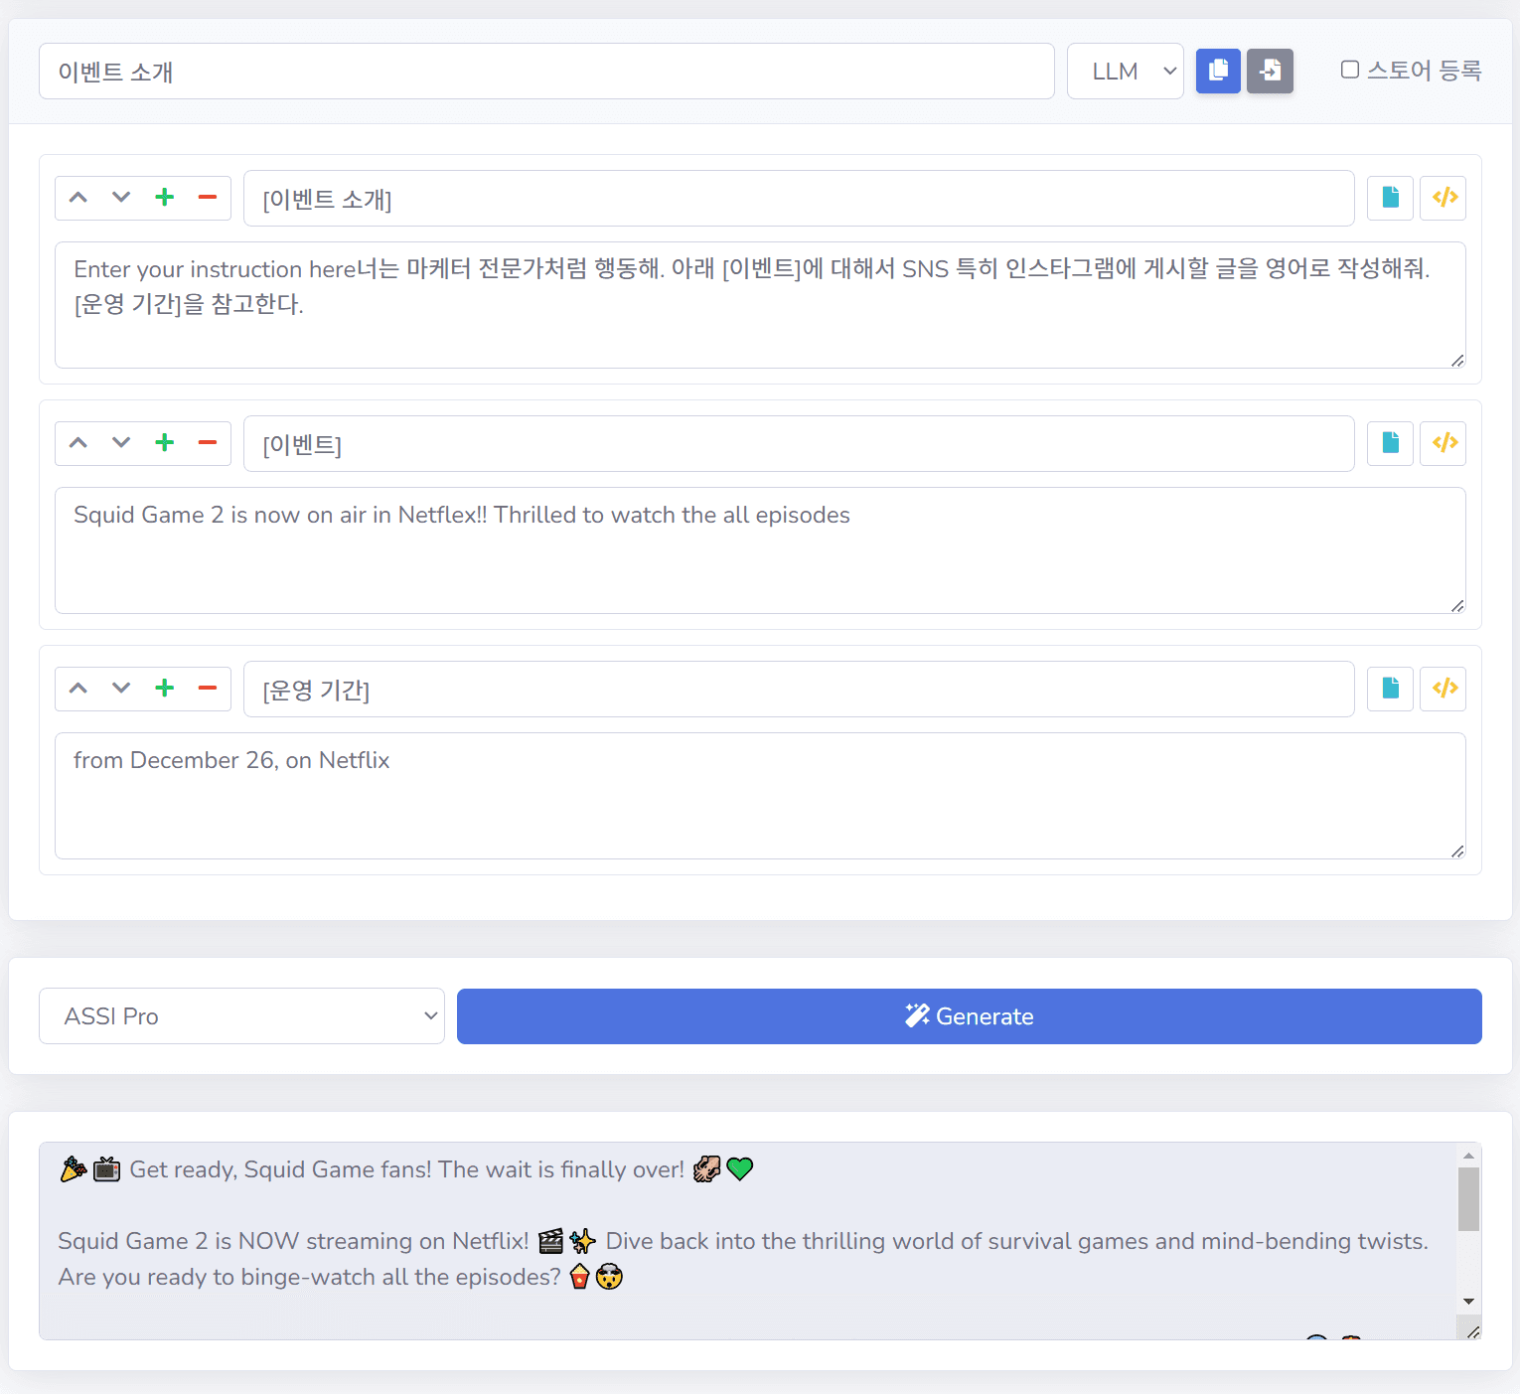The image size is (1520, 1394).
Task: Click the Squid Game 2 event textarea
Action: pos(760,550)
